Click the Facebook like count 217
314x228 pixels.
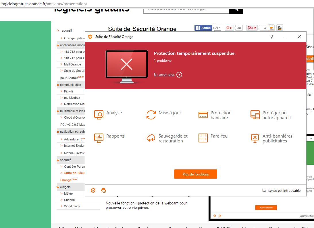point(217,28)
